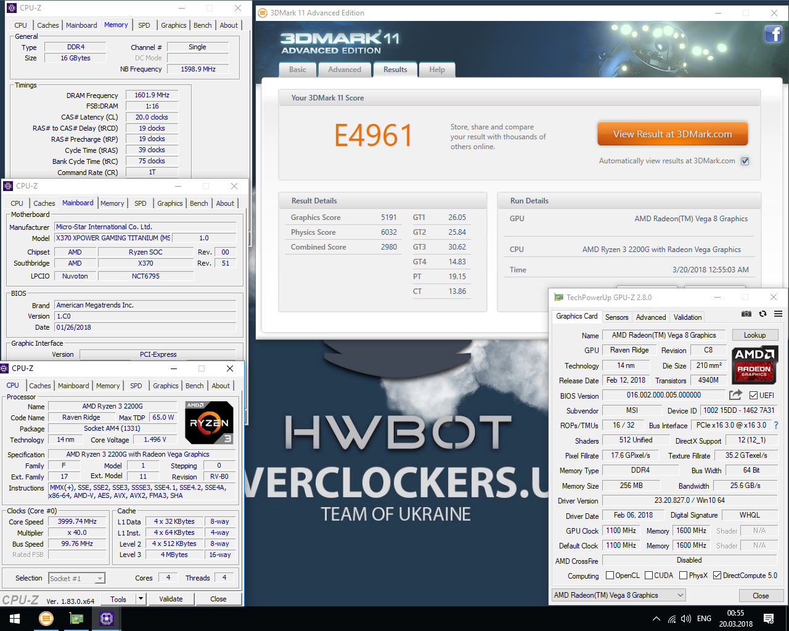The height and width of the screenshot is (631, 789).
Task: Switch to the Sensors tab in GPU-Z
Action: click(616, 317)
